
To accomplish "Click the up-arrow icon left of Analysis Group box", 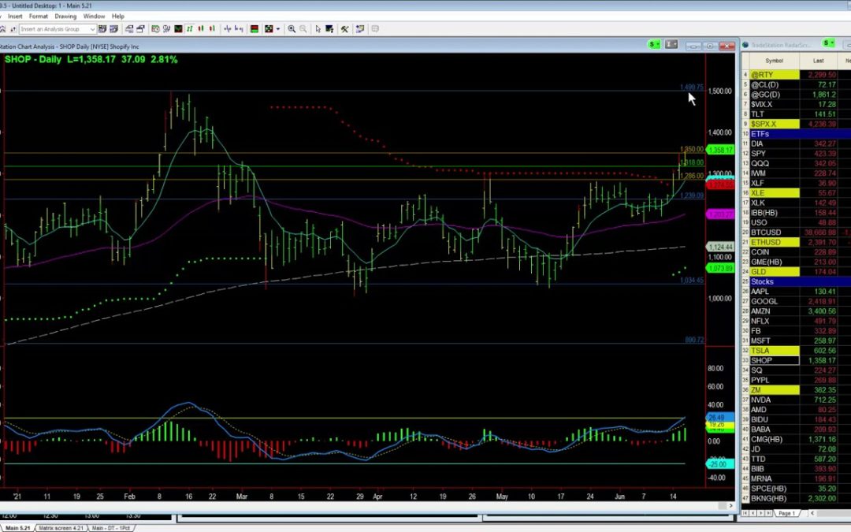I will tap(13, 29).
